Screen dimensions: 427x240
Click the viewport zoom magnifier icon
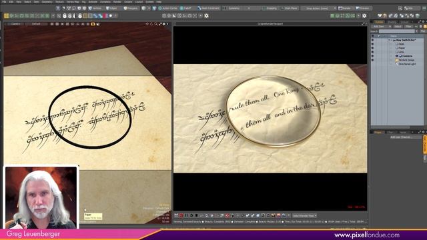click(x=155, y=24)
